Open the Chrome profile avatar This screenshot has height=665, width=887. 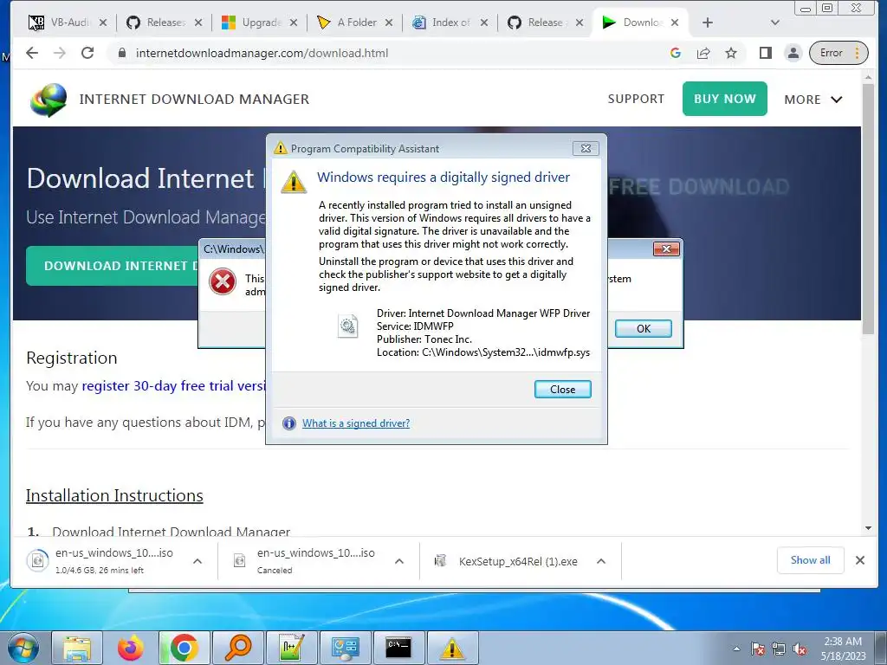click(793, 53)
